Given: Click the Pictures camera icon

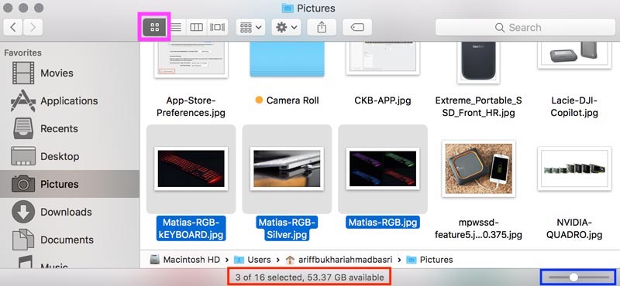Looking at the screenshot, I should coord(23,184).
